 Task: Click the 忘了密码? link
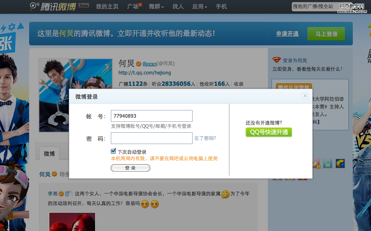coord(205,138)
